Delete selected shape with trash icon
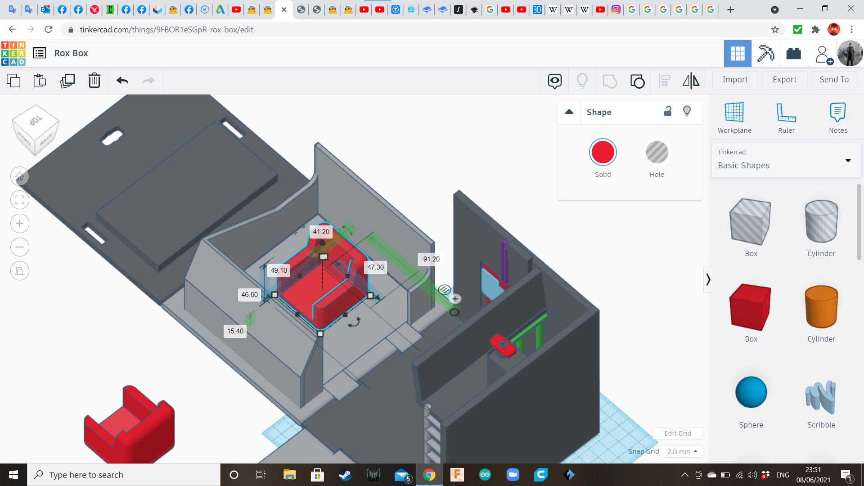Viewport: 864px width, 486px height. [x=94, y=81]
